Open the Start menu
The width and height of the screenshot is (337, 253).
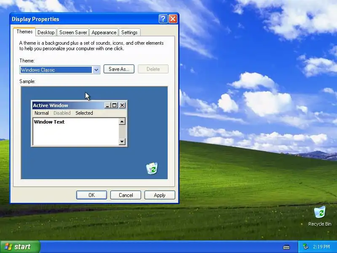coord(20,247)
